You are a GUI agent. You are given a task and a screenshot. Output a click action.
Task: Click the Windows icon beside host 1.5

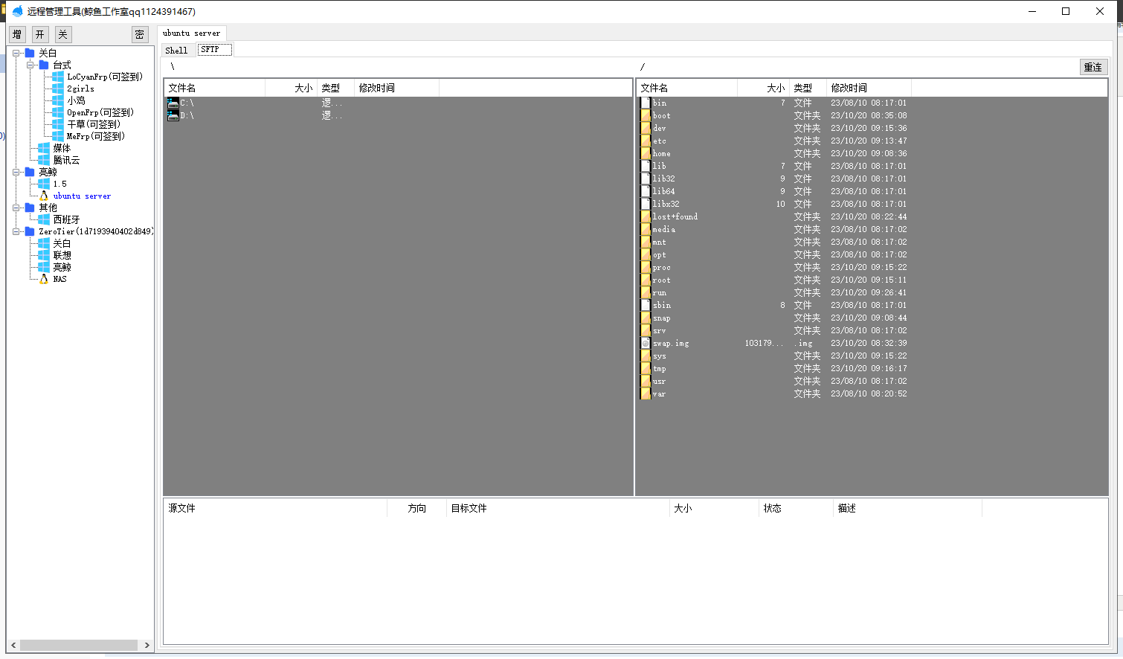tap(44, 184)
